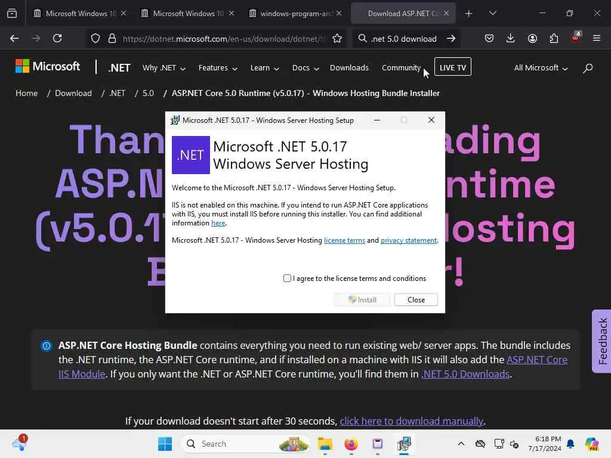
Task: Click the Close button in setup dialog
Action: pos(416,300)
